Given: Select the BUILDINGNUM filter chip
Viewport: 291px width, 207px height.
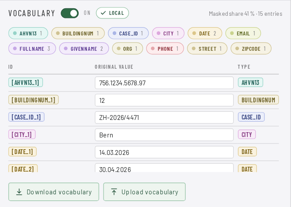Looking at the screenshot, I should pyautogui.click(x=78, y=33).
